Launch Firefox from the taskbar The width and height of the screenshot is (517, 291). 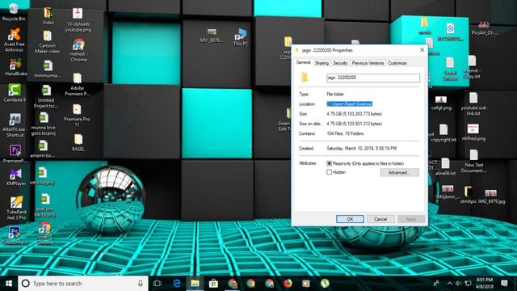point(288,284)
